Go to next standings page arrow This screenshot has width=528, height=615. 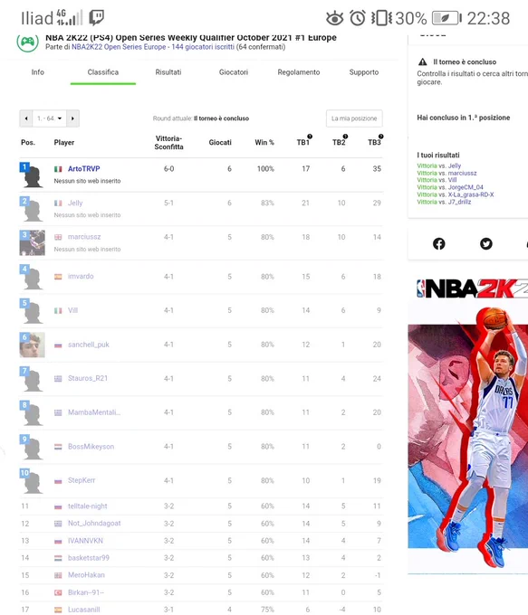[72, 118]
